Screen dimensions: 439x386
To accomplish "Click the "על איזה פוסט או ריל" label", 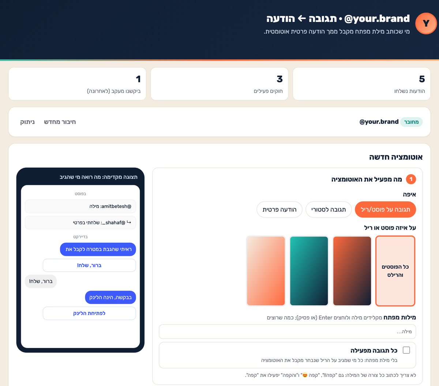I will click(390, 228).
